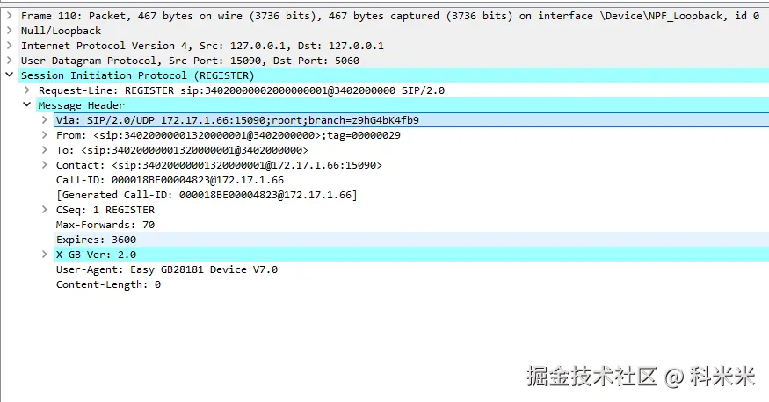This screenshot has height=402, width=769.
Task: Expand the Null/Loopback layer
Action: tap(9, 31)
